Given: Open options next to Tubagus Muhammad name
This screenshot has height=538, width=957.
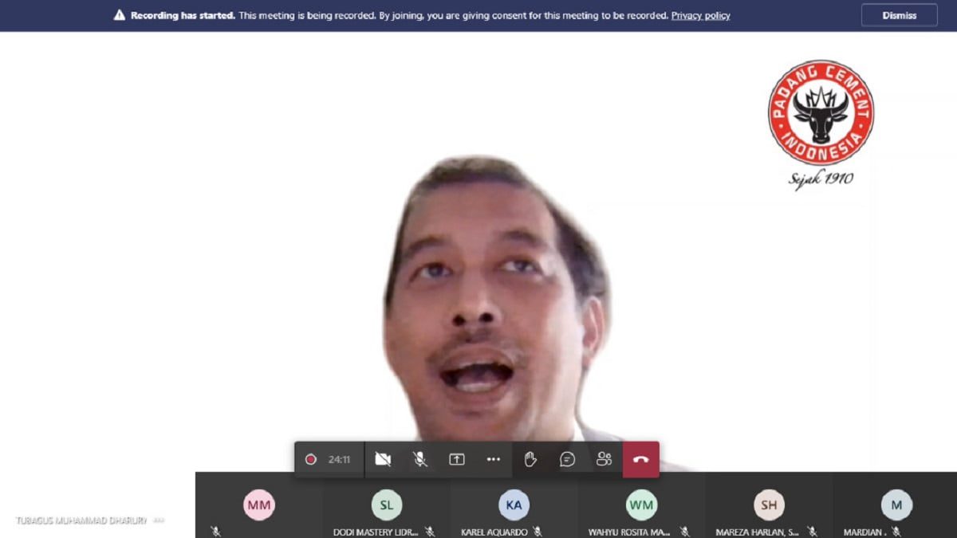Looking at the screenshot, I should pos(159,520).
